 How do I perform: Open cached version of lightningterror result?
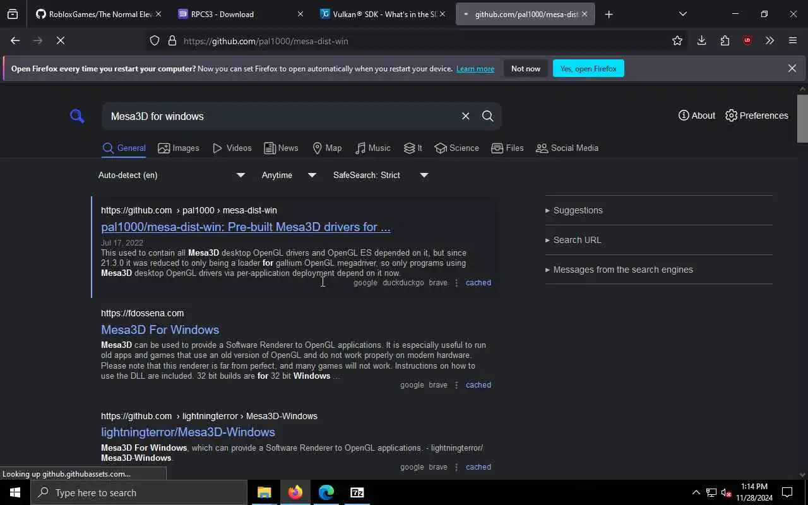click(x=478, y=467)
